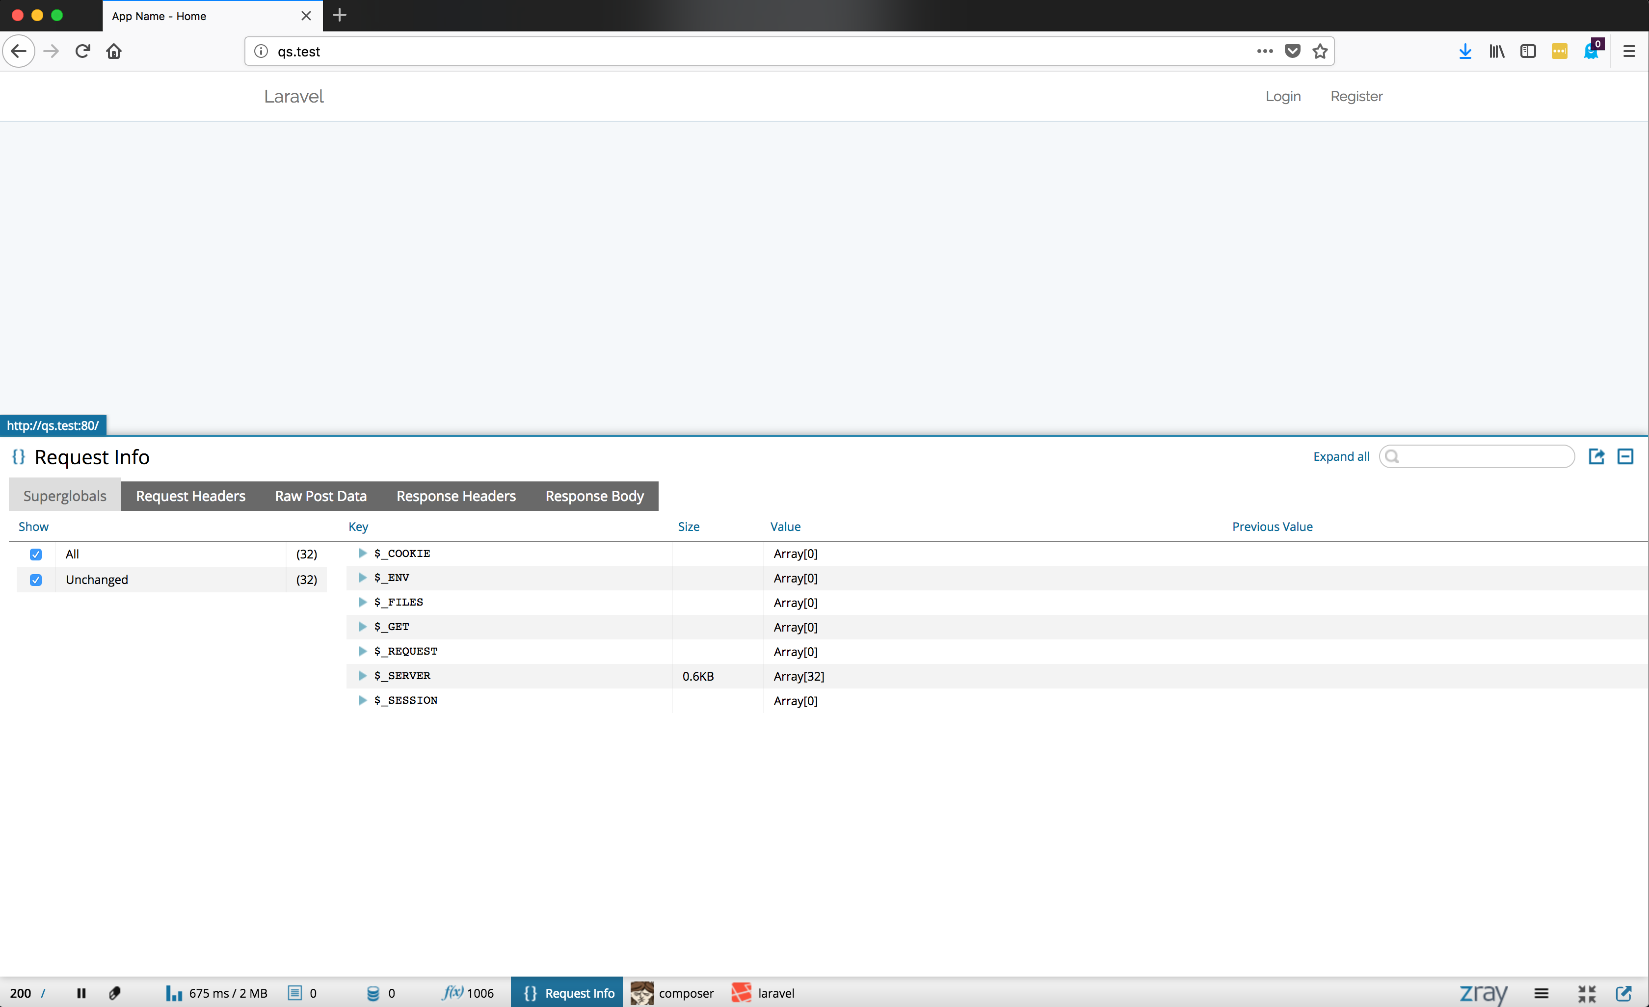Click the Z-Ray pause icon
The height and width of the screenshot is (1007, 1649).
pos(81,993)
